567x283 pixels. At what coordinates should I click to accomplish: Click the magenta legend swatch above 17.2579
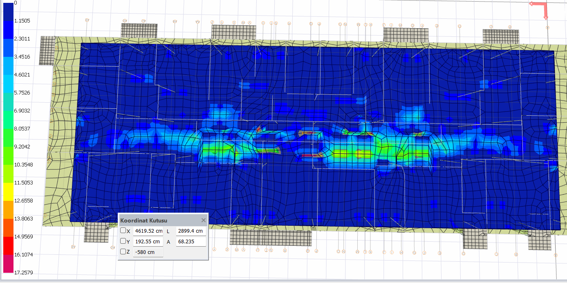pyautogui.click(x=8, y=263)
